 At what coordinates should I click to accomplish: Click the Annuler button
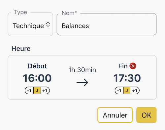pyautogui.click(x=115, y=115)
